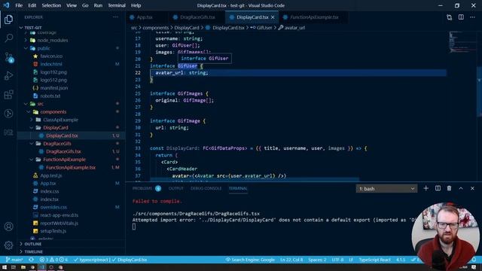
Task: Click the synchronize changes icon in status bar
Action: pos(32,260)
